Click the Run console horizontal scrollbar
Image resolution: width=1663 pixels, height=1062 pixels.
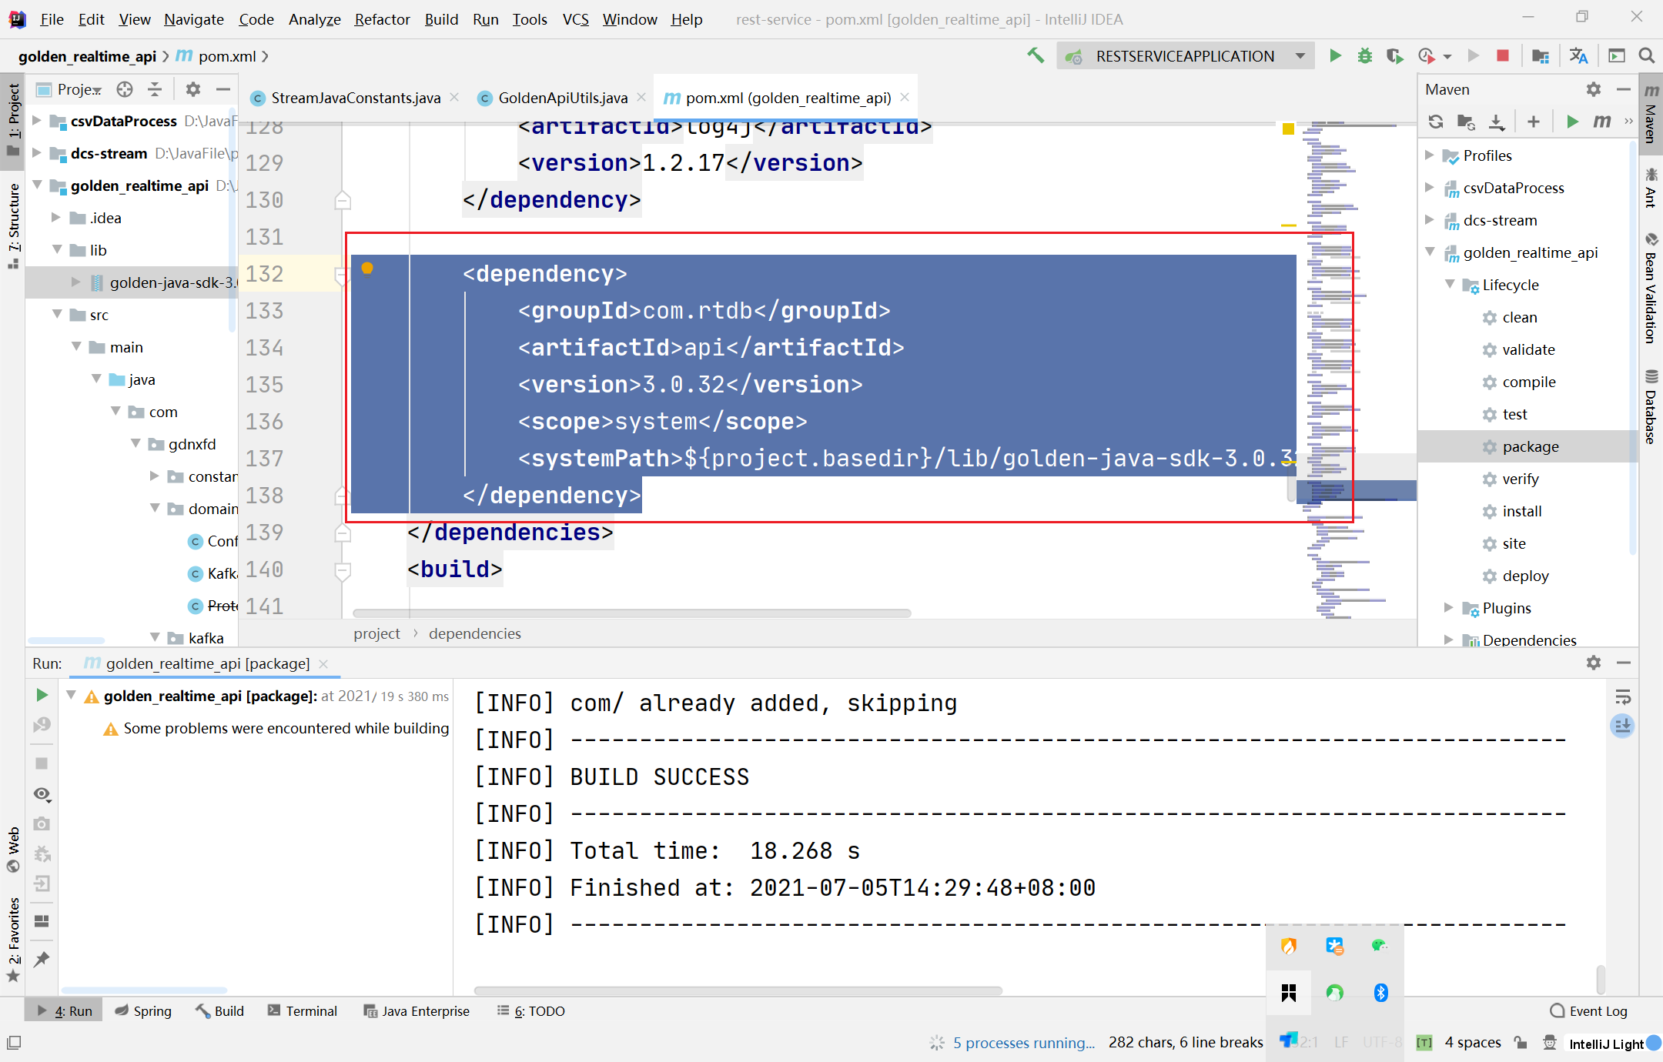[738, 990]
